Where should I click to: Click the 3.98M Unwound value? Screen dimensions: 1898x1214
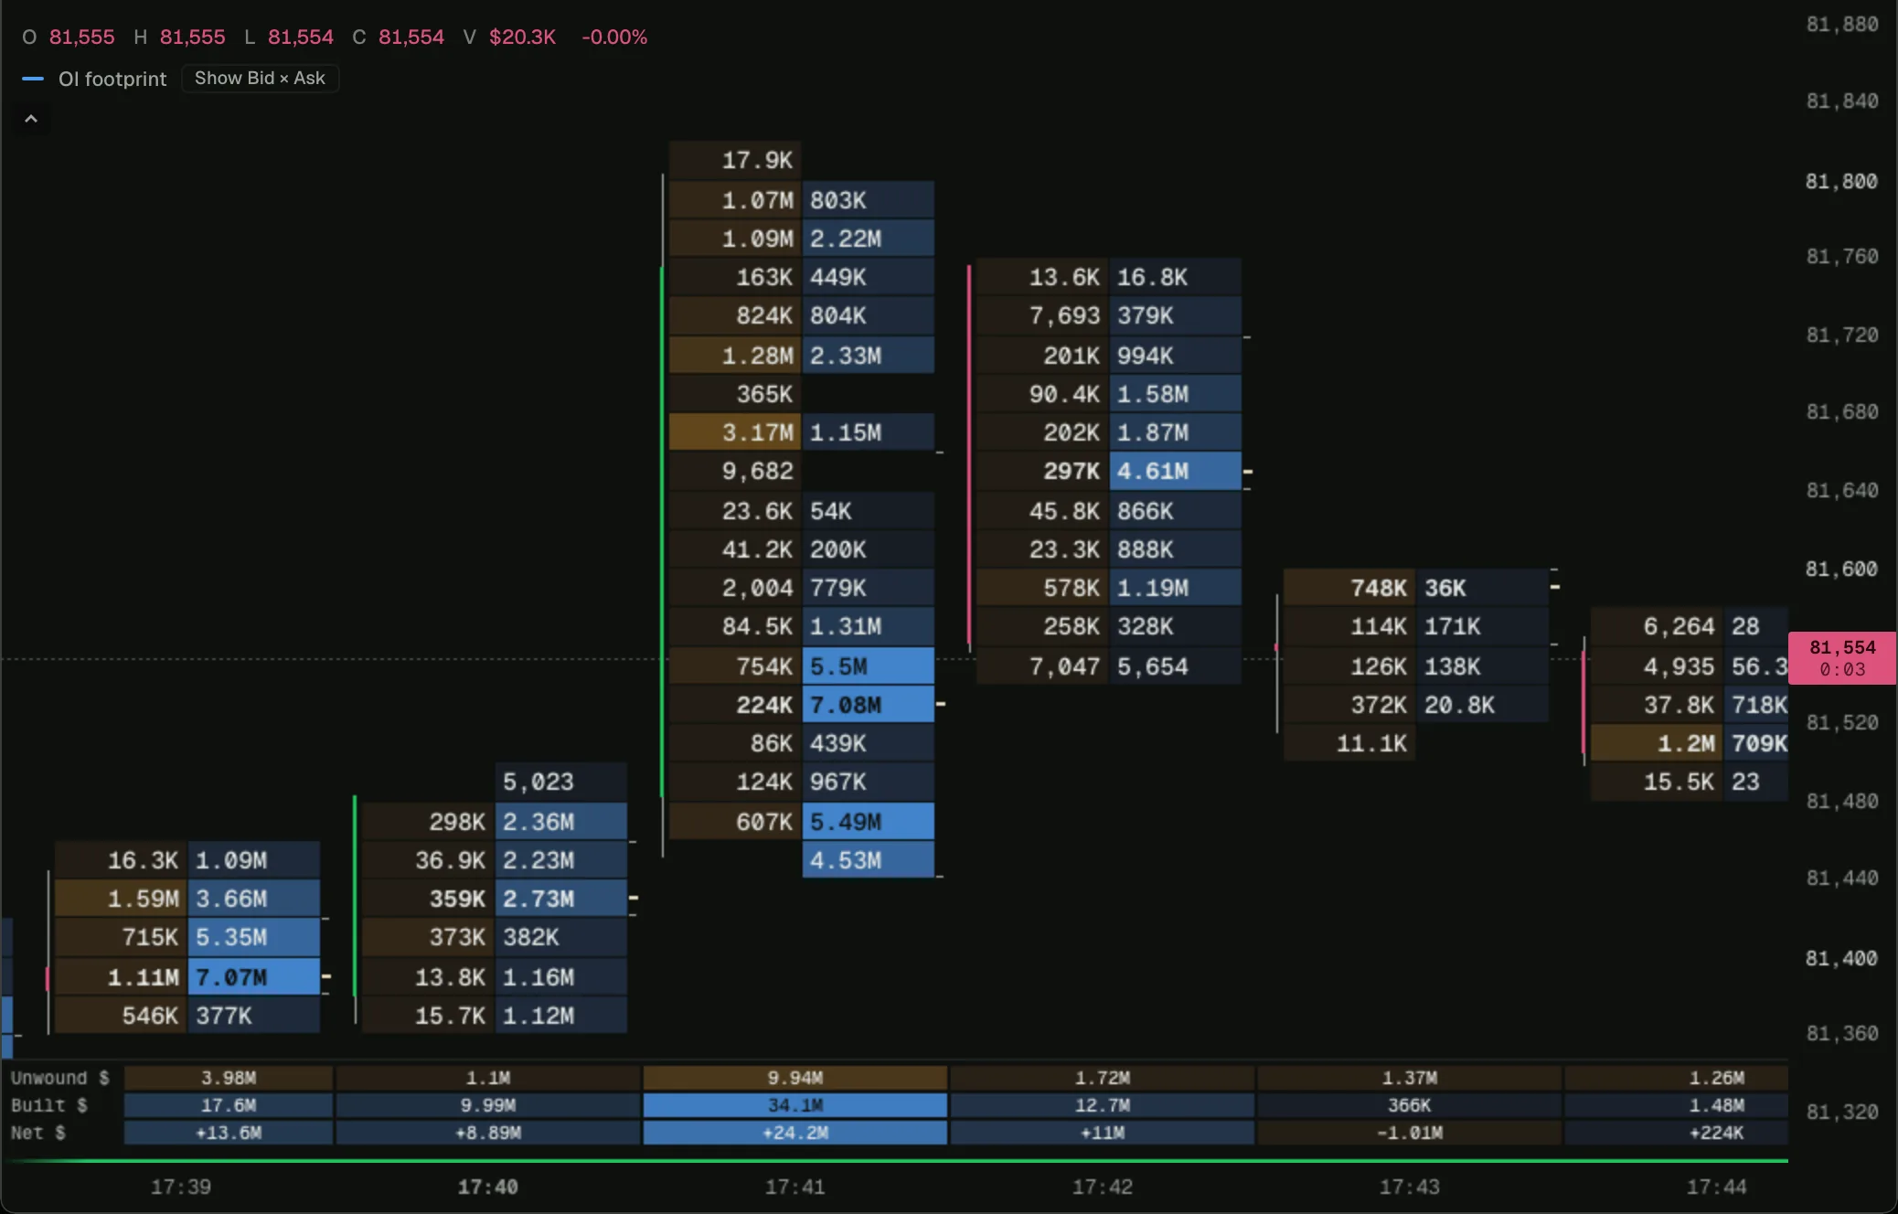coord(229,1078)
